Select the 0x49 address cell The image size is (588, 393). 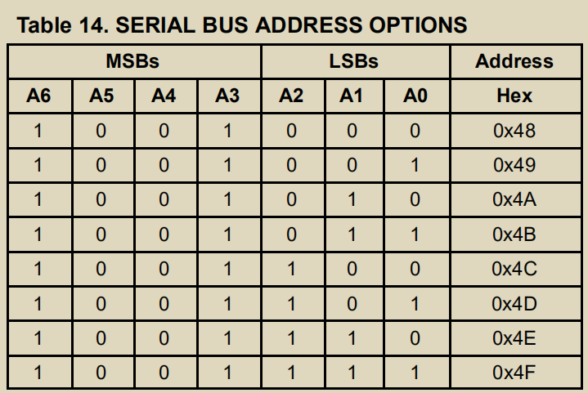coord(516,166)
